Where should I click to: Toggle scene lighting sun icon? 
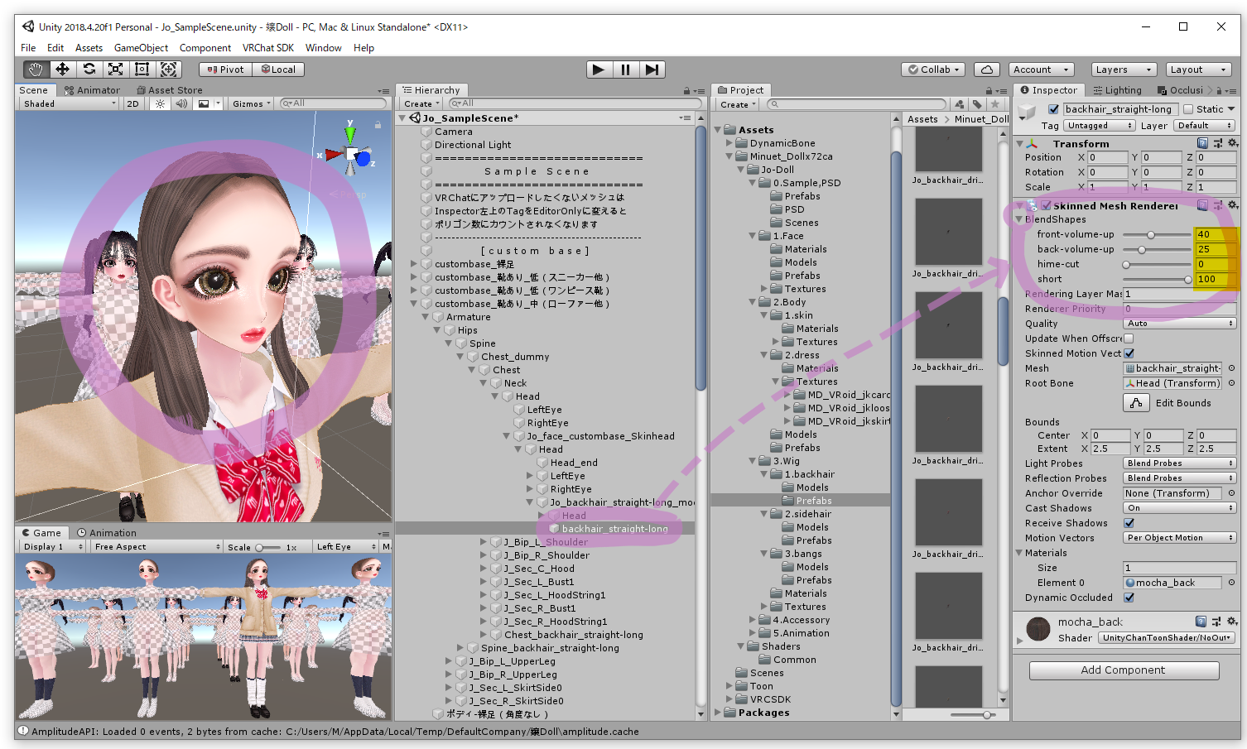pos(160,103)
